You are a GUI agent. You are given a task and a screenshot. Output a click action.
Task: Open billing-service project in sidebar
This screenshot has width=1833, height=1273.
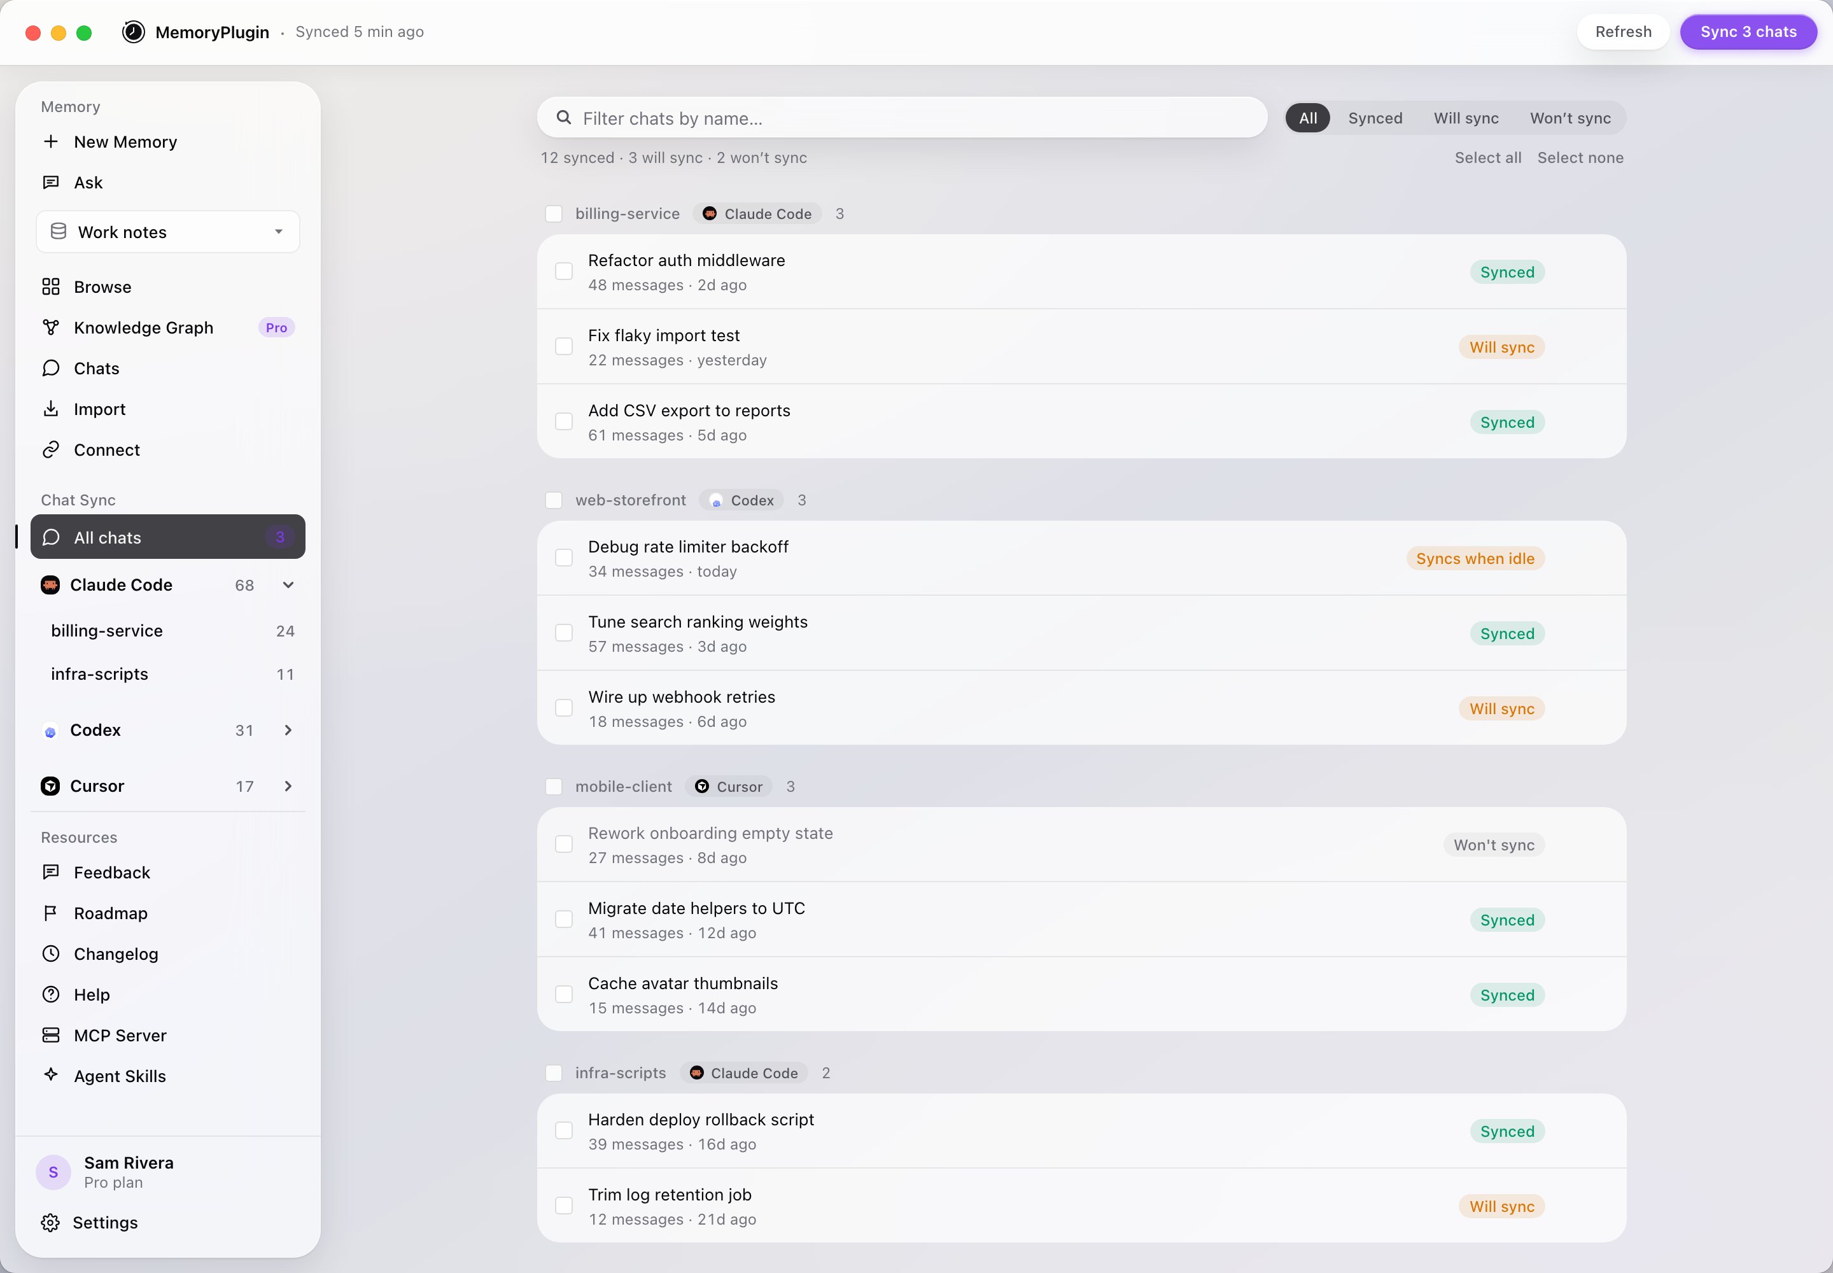point(168,631)
